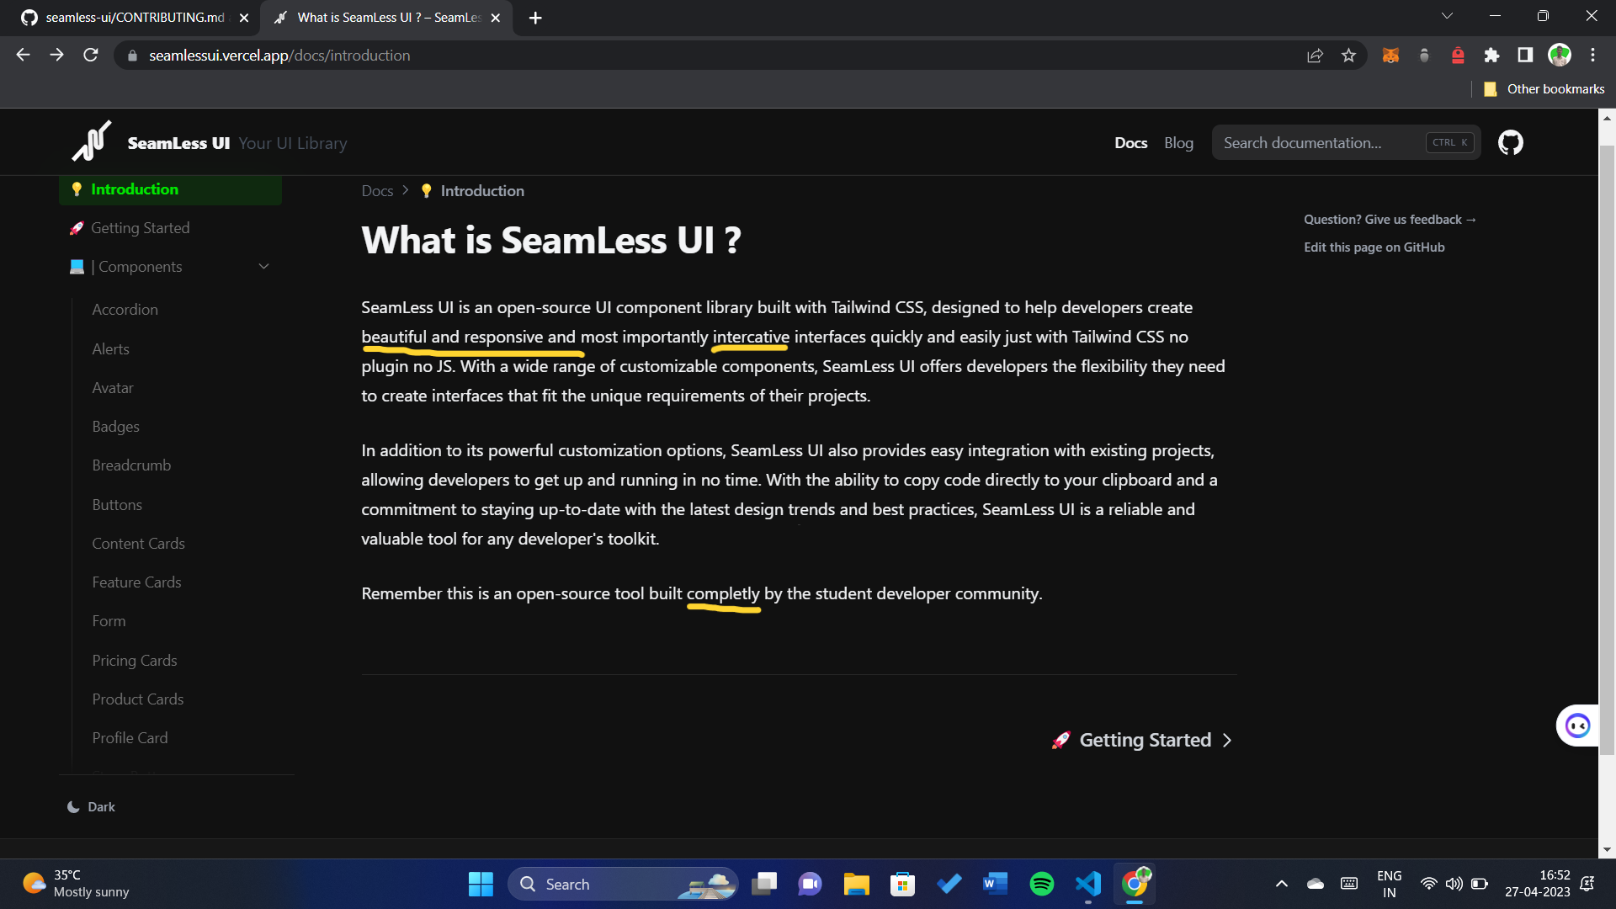Launch Spotify from the taskbar
Screen dimensions: 1616x909
coord(1041,884)
